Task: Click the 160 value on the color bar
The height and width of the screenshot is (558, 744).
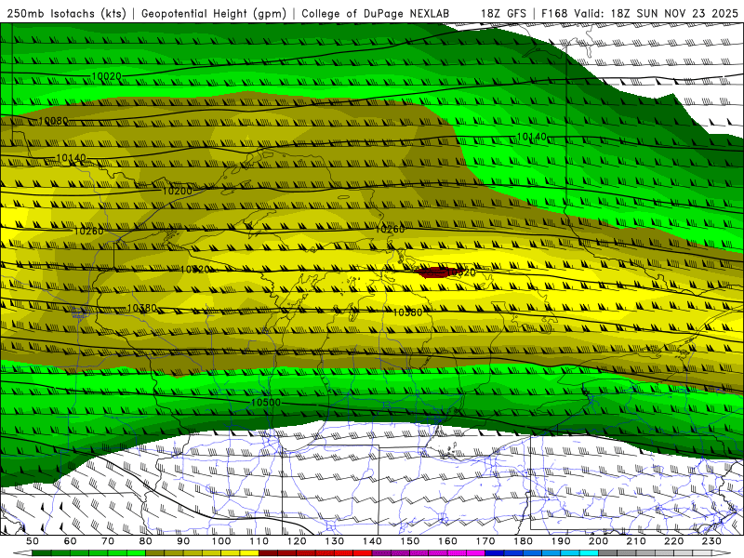Action: click(x=447, y=541)
